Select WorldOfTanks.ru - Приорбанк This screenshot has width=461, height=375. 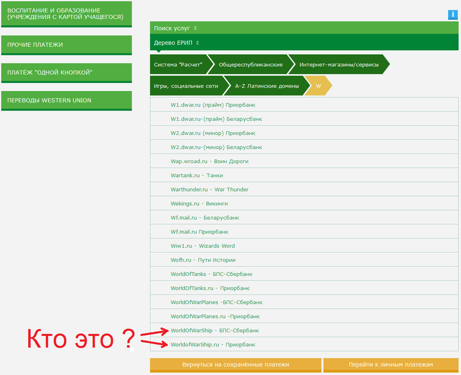point(304,288)
